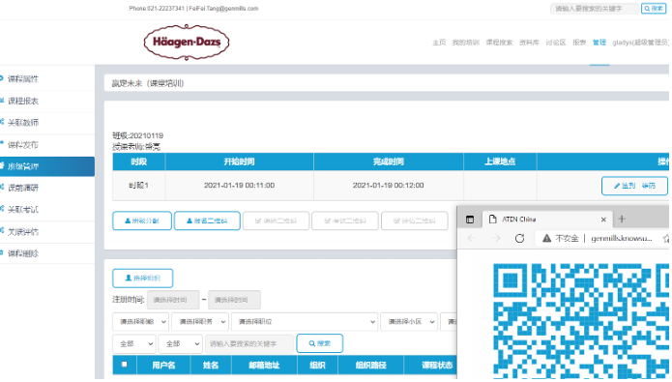The width and height of the screenshot is (672, 382).
Task: Open the second 全部 dropdown next to the keyword field
Action: point(180,344)
